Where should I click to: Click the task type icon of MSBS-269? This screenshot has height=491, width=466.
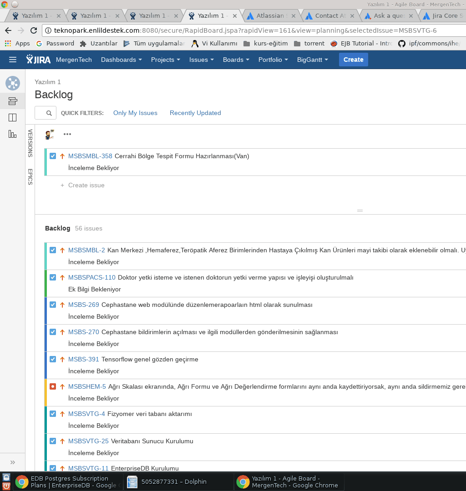click(53, 305)
